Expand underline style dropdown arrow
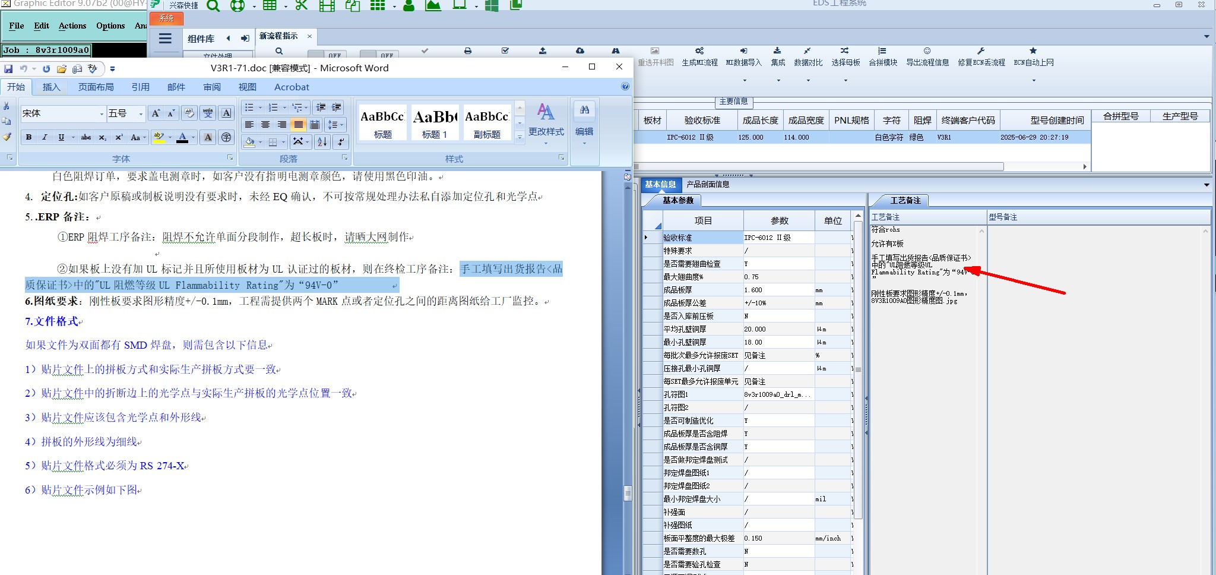Viewport: 1216px width, 575px height. coord(73,137)
